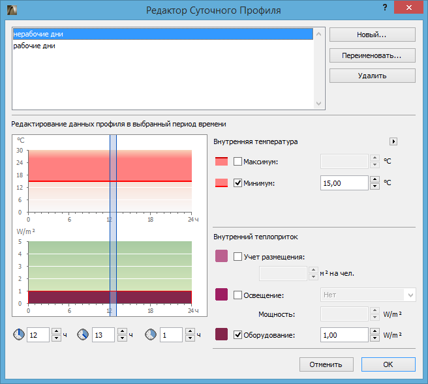Increase the Максимум temperature stepper
The width and height of the screenshot is (428, 384).
point(374,158)
